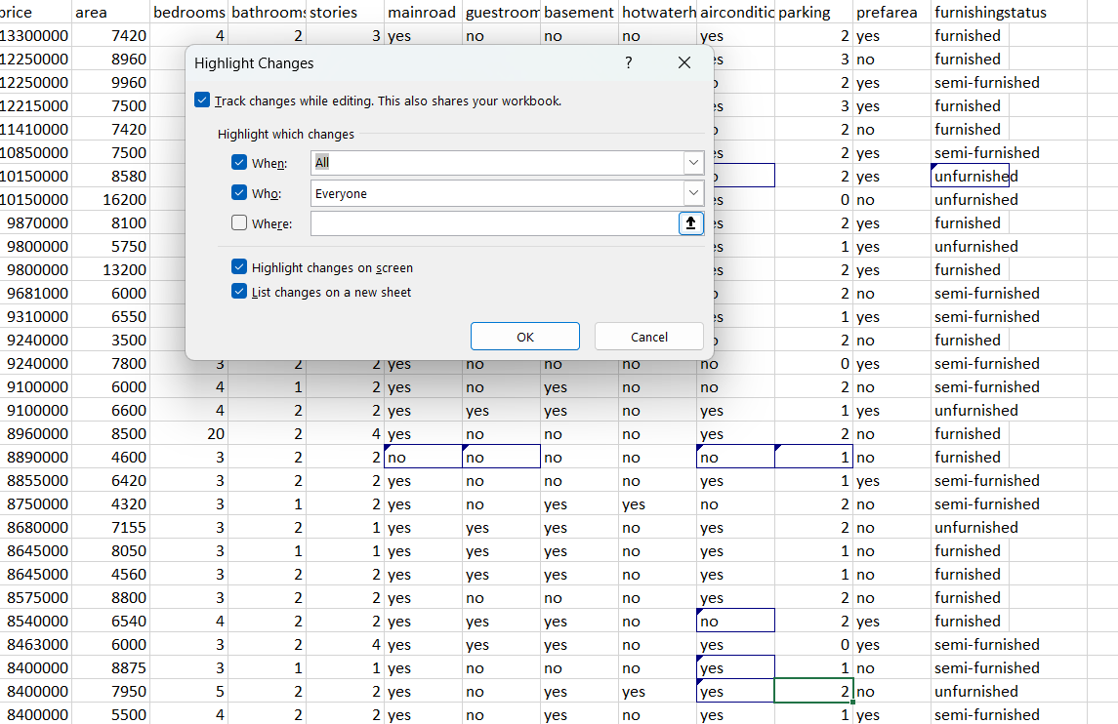Enable the Where checkbox
The height and width of the screenshot is (724, 1118).
pyautogui.click(x=239, y=223)
